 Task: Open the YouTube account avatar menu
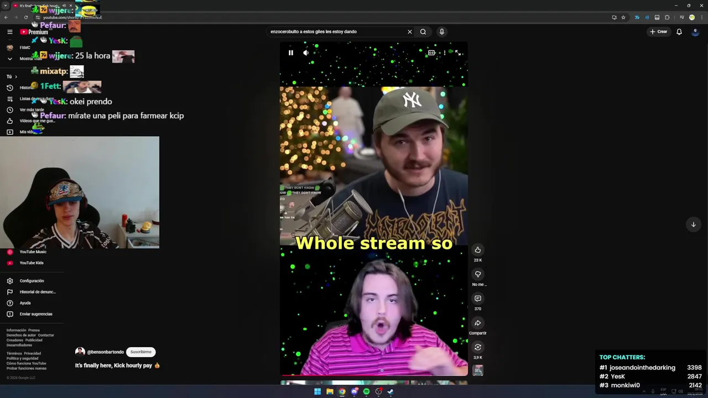[x=696, y=32]
